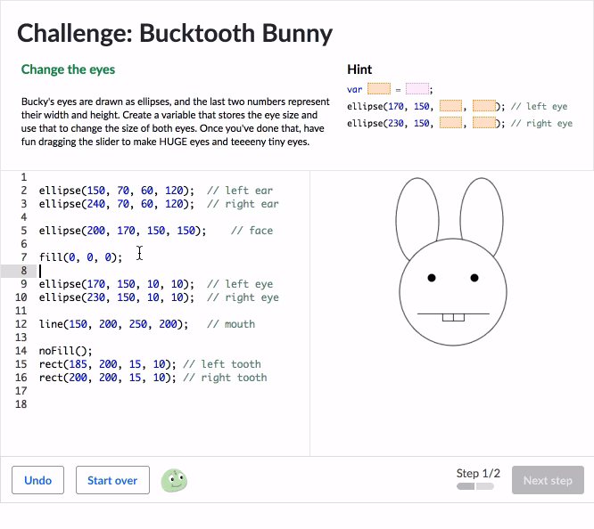The image size is (594, 529).
Task: Click the var keyword in hint
Action: coord(355,89)
